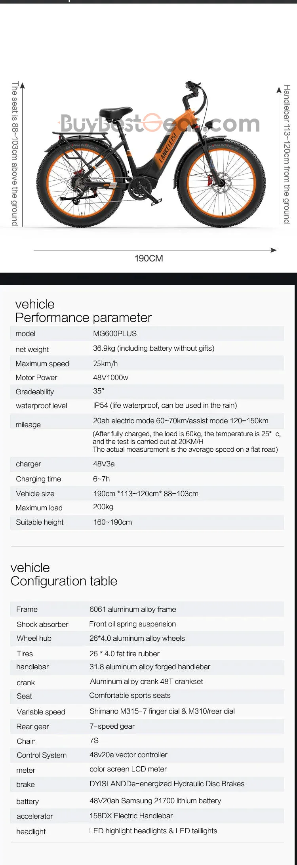
Task: Click the 6061 aluminum alloy frame text
Action: click(x=133, y=609)
